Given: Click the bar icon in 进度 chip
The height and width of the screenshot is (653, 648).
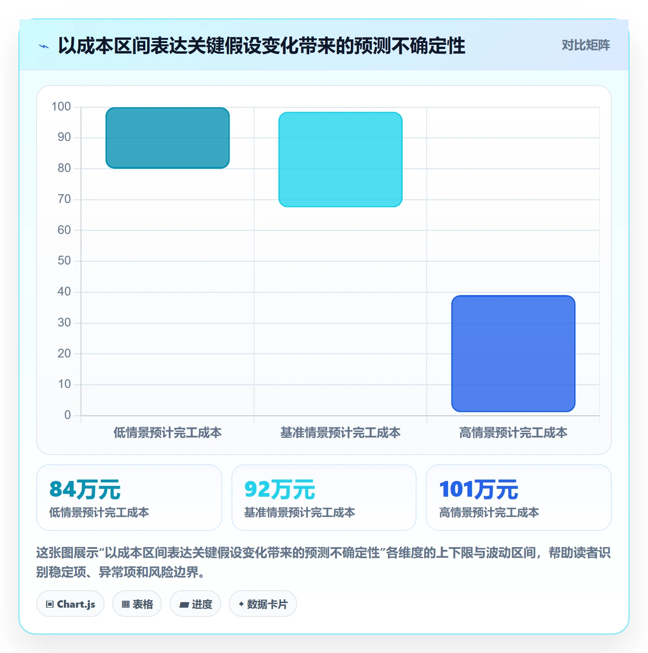Looking at the screenshot, I should [184, 604].
